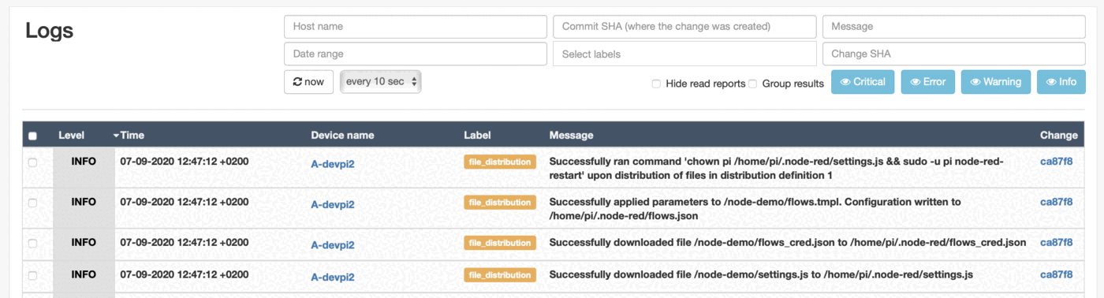Toggle the Info level filter
The height and width of the screenshot is (298, 1104).
click(1061, 82)
